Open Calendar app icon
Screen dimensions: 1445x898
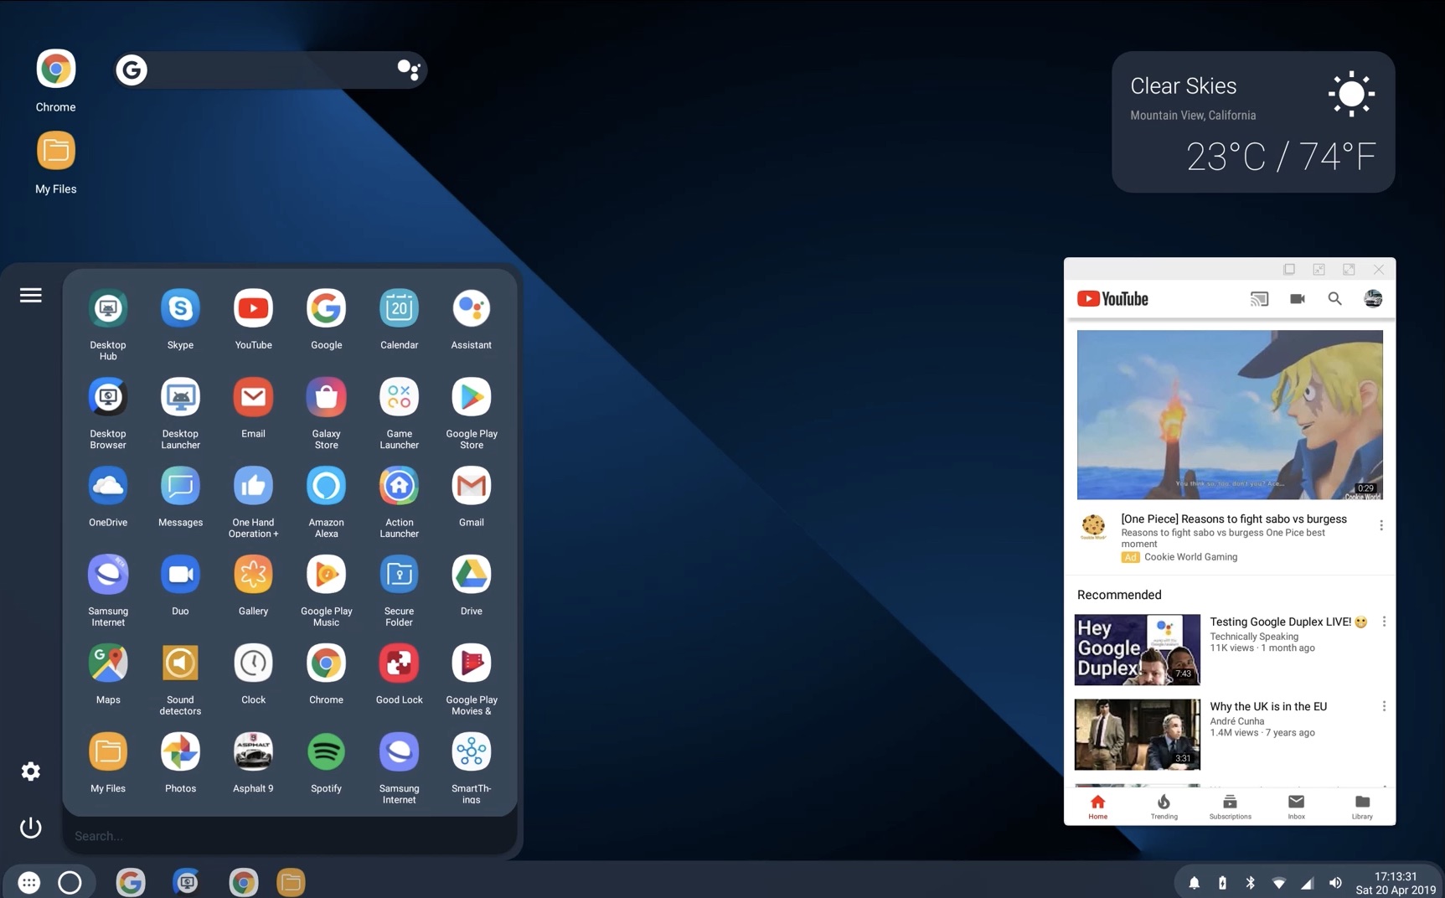[399, 308]
